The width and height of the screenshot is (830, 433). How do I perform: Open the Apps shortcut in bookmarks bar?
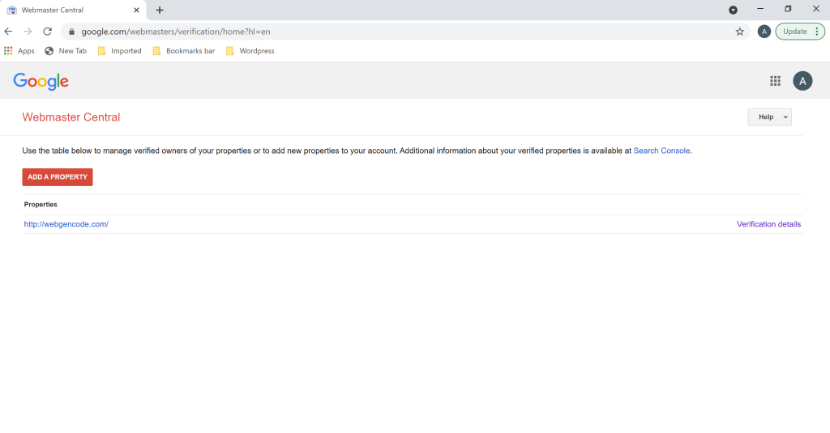[19, 51]
